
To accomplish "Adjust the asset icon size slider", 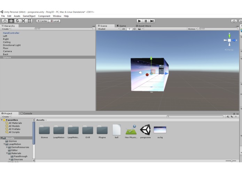I will click(231, 161).
